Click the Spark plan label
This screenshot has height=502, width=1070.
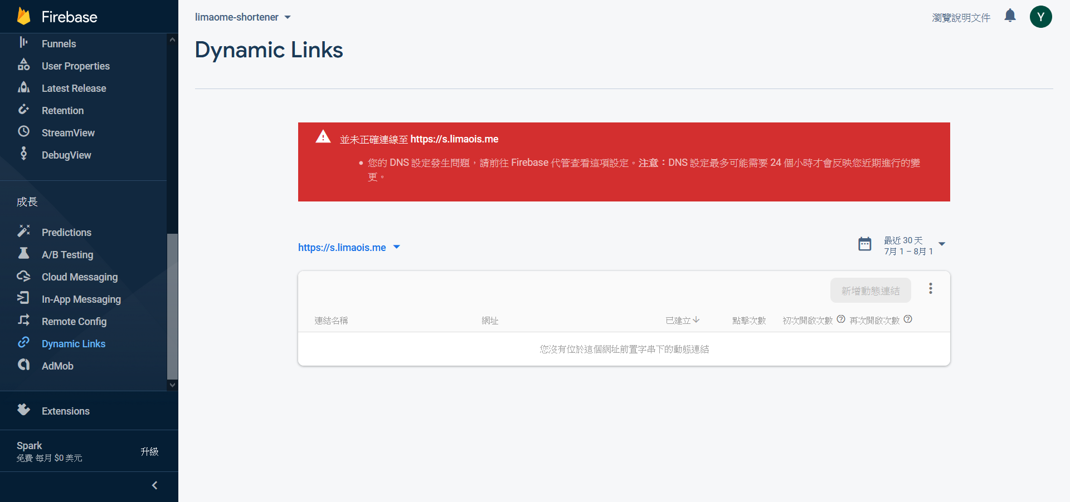(29, 445)
